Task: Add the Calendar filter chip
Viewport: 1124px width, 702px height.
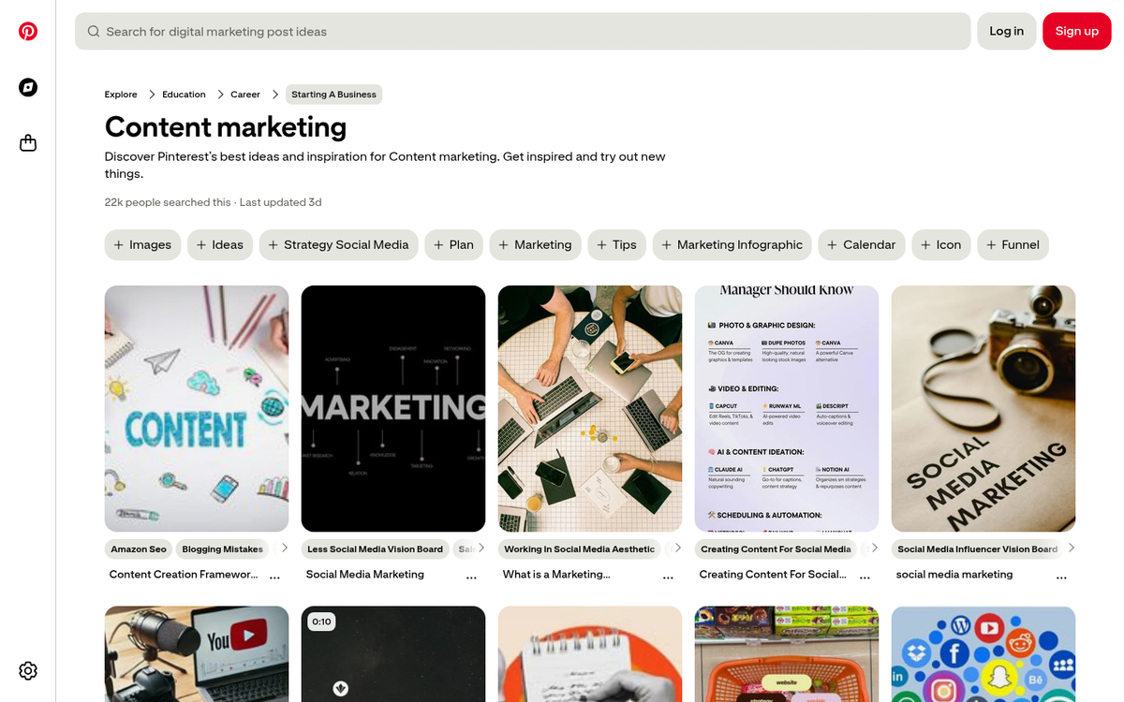Action: [x=861, y=244]
